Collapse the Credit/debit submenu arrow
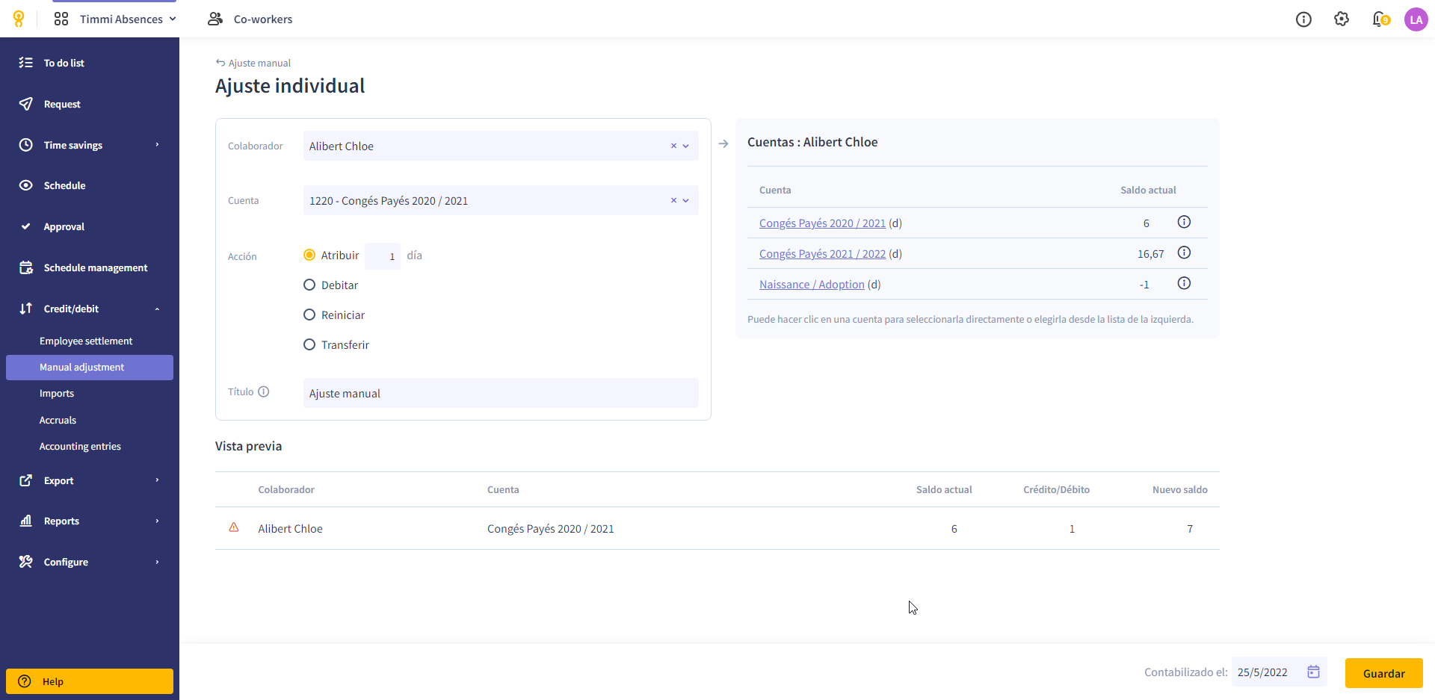The image size is (1435, 700). click(157, 309)
